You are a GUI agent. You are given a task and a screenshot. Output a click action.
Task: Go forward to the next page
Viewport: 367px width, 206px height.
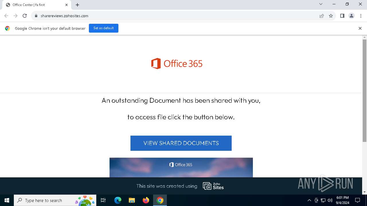point(15,16)
